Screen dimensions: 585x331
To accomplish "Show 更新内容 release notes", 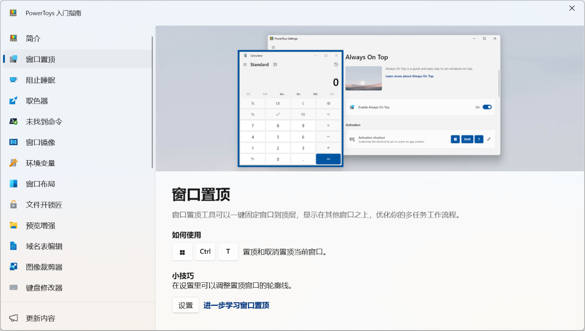I will 78,318.
